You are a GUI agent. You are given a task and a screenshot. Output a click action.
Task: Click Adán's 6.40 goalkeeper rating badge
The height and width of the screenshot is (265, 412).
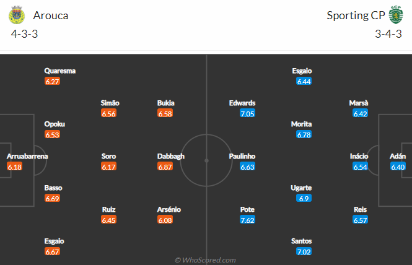(398, 167)
